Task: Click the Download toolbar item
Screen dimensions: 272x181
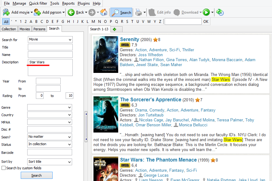Action: [186, 12]
